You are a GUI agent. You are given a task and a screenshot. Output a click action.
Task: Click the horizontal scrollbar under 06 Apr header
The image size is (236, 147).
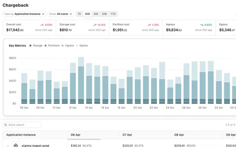click(84, 139)
